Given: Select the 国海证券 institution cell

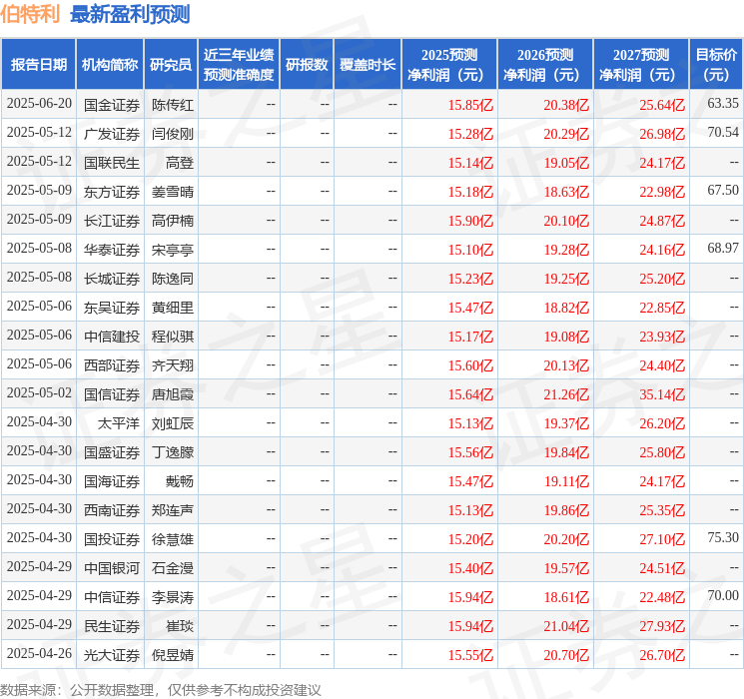Looking at the screenshot, I should tap(112, 481).
